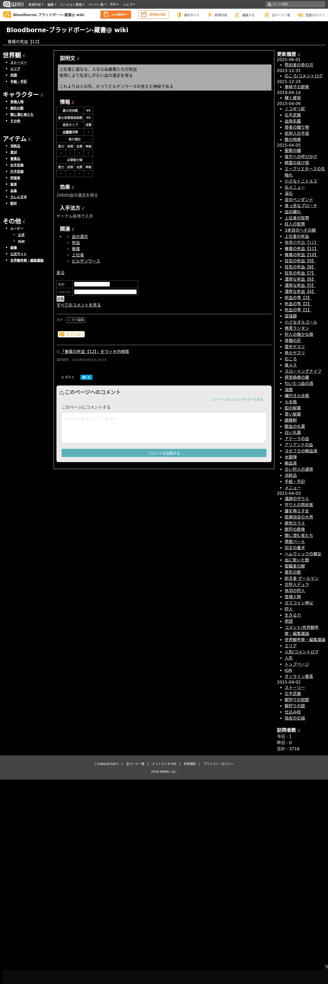This screenshot has width=328, height=984.
Task: Edit the 訪問者数 pencil icon
Action: 299,730
